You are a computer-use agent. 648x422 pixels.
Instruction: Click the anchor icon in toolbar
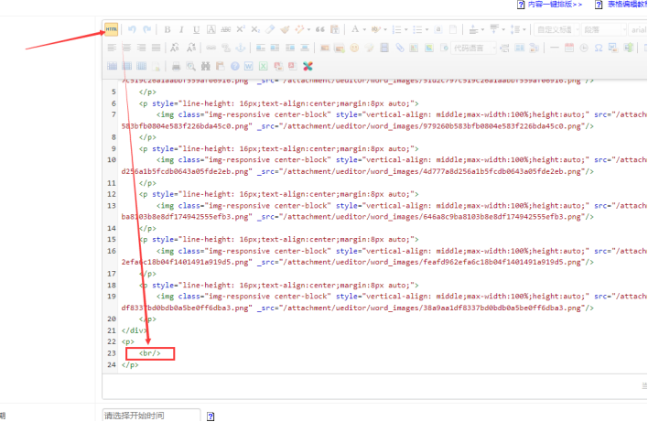(x=241, y=48)
